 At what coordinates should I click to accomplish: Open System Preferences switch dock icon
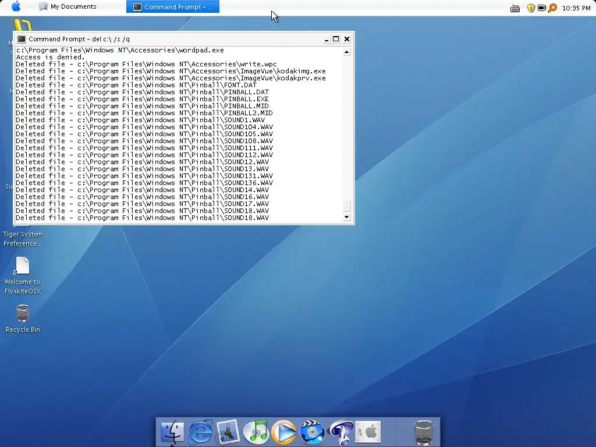click(x=368, y=432)
